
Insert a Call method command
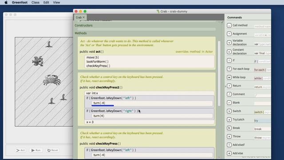240,25
